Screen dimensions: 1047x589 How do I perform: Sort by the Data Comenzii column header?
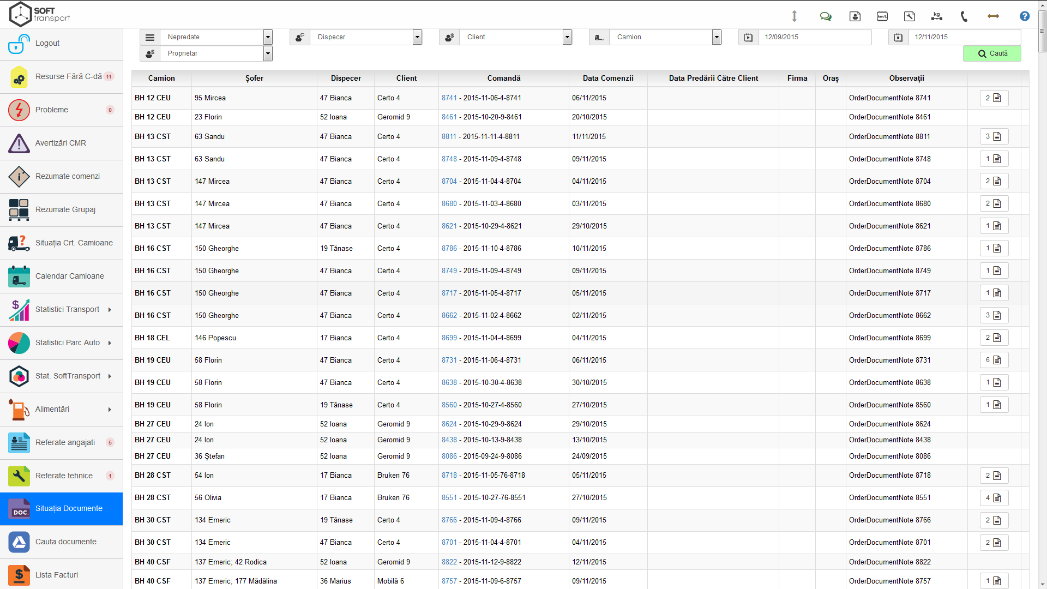608,79
